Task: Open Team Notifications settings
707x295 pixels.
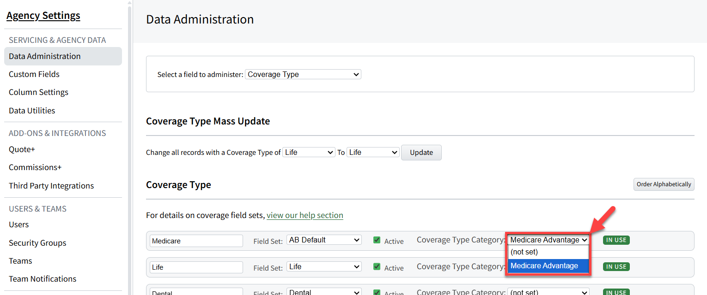Action: (43, 279)
